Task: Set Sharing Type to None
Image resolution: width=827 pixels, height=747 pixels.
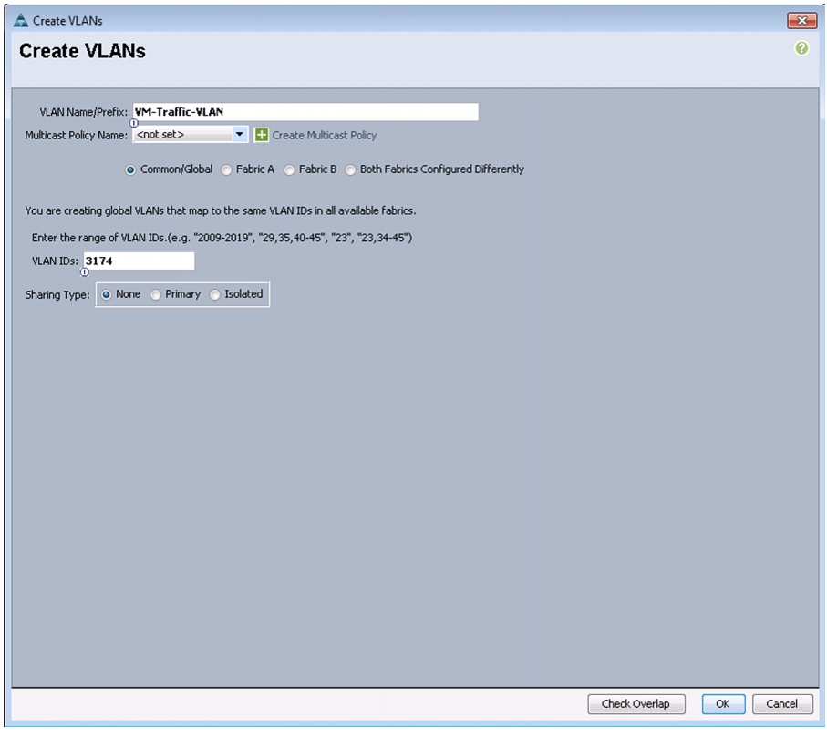Action: pyautogui.click(x=106, y=294)
